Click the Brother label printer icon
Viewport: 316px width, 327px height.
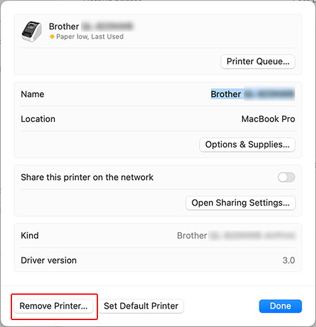(32, 32)
